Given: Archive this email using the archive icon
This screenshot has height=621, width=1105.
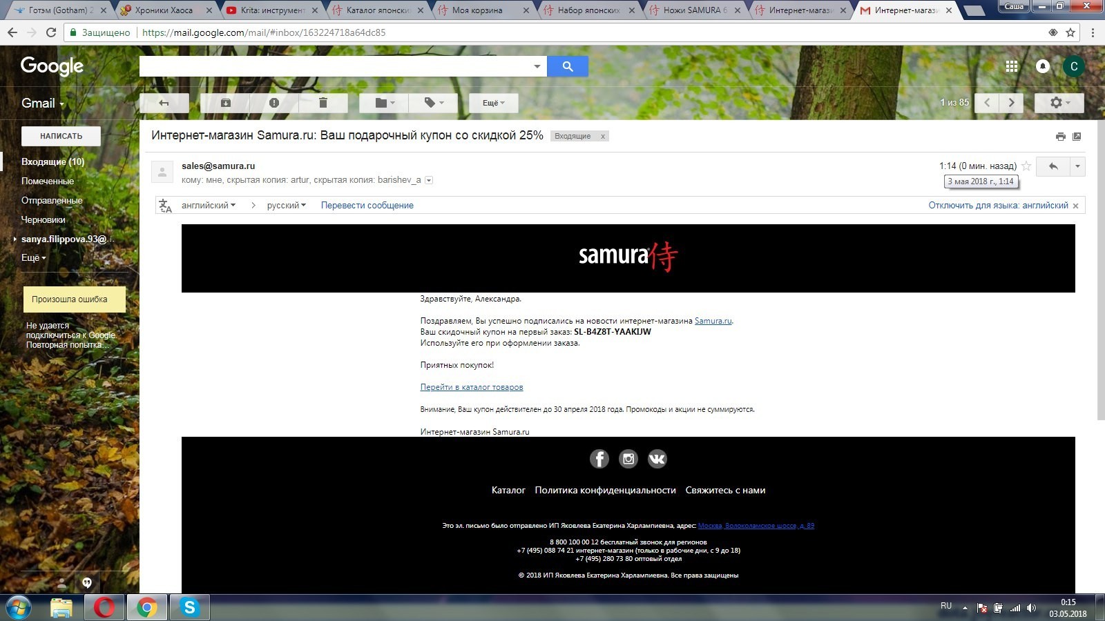Looking at the screenshot, I should (225, 103).
